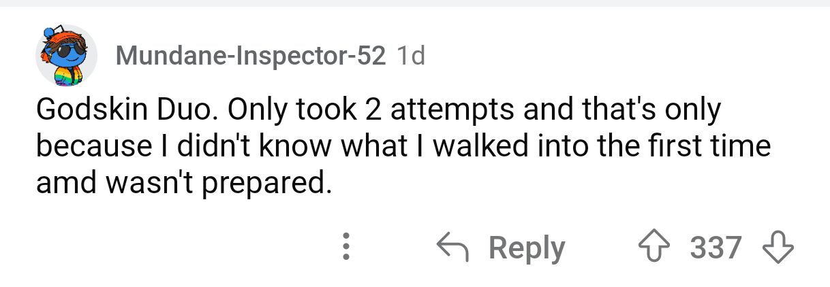Click the 1d comment timestamp

point(410,56)
